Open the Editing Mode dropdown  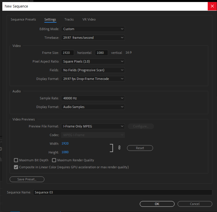click(93, 29)
